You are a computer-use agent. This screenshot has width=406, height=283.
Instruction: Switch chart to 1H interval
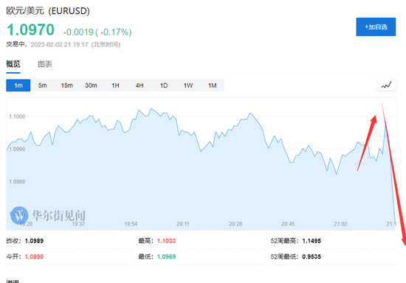115,85
